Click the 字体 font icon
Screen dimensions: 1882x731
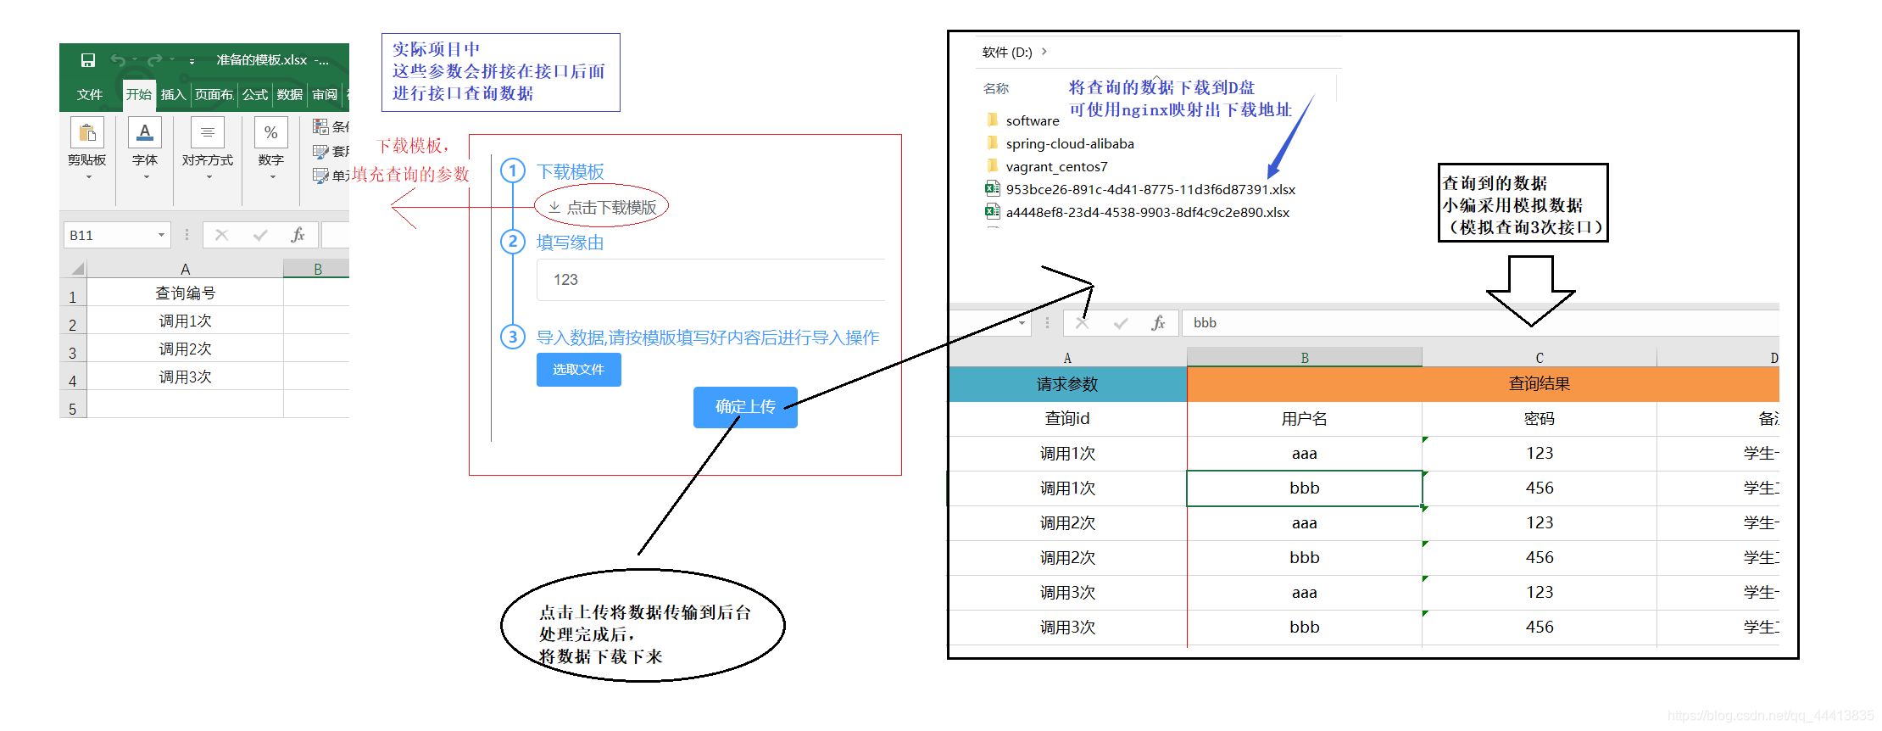coord(145,133)
